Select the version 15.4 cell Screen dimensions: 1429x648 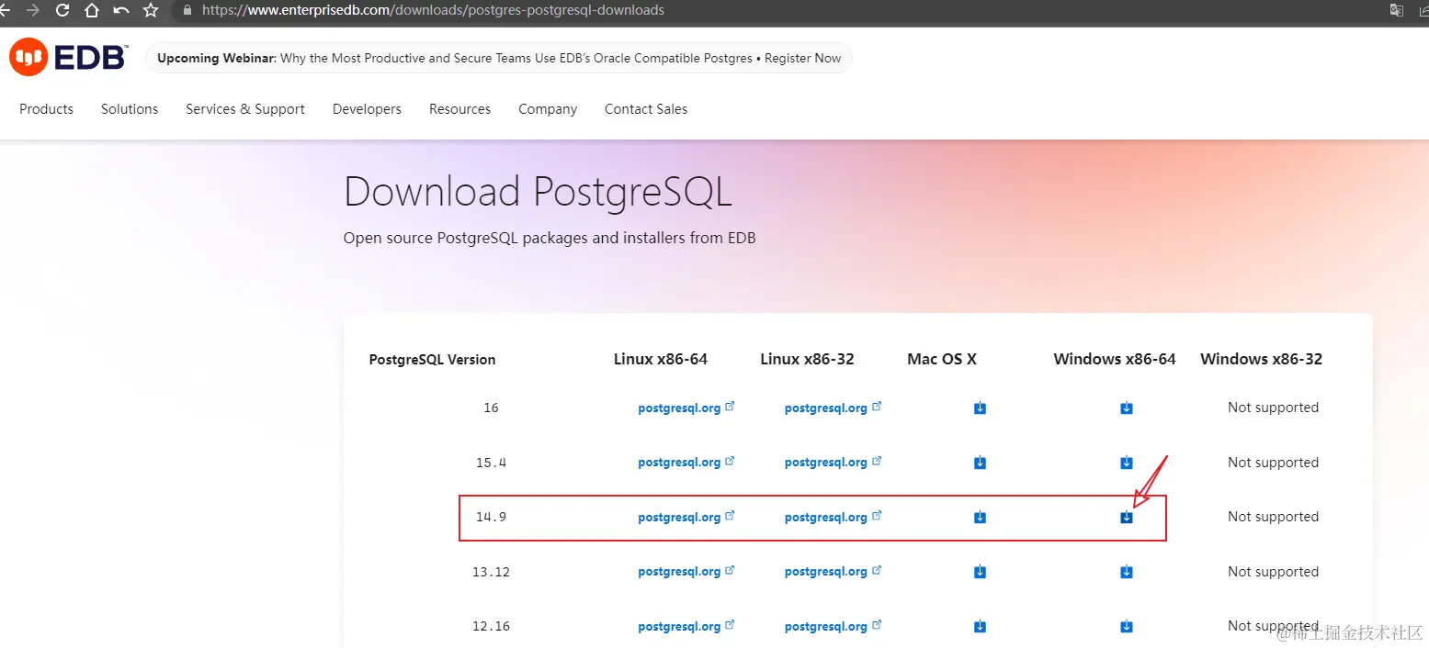(491, 463)
